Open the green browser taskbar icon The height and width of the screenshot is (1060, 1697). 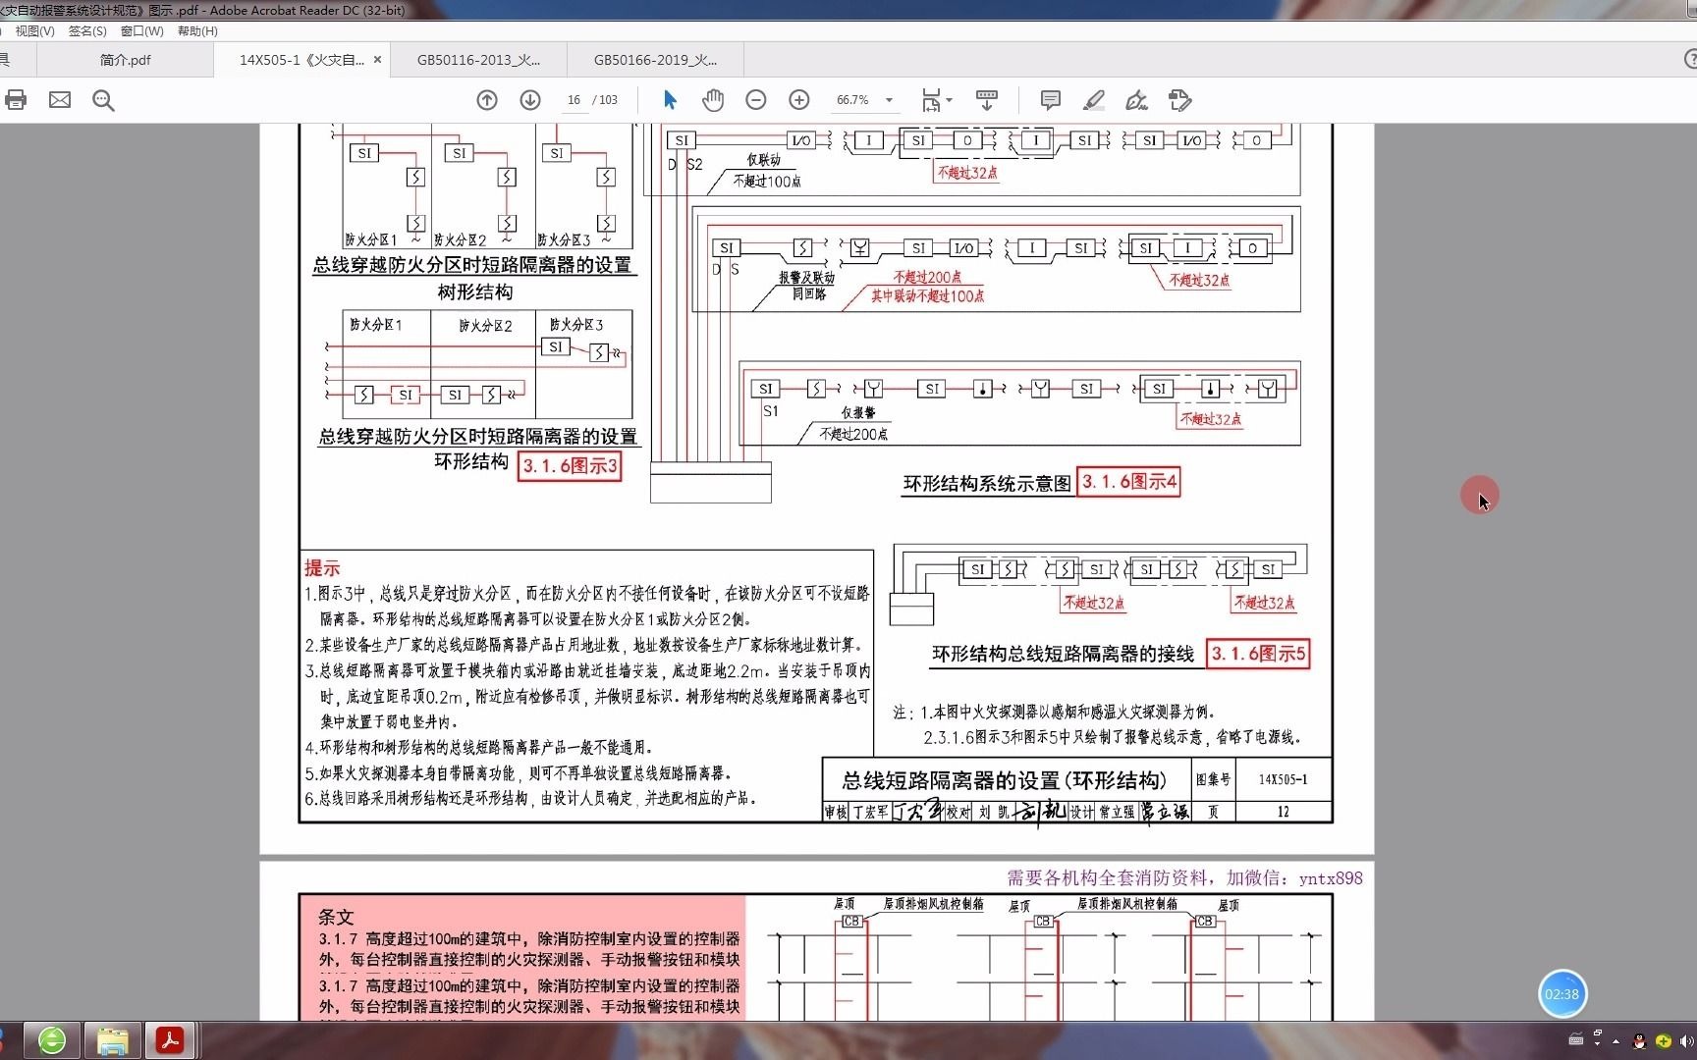coord(52,1040)
